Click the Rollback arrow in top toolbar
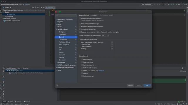This screenshot has height=105, width=188. (x=182, y=4)
